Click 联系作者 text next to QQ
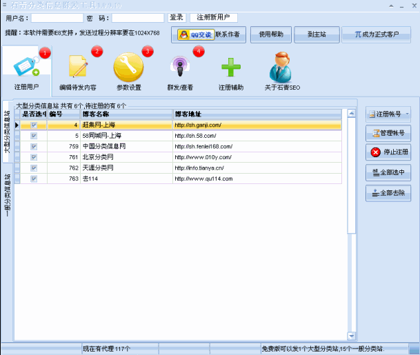Viewport: 420px width, 355px height. [x=228, y=34]
